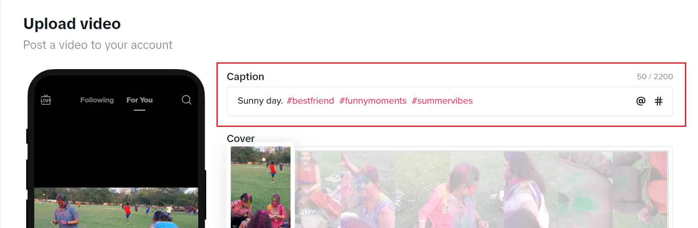Click the #bestfriend hashtag
The width and height of the screenshot is (698, 228).
[310, 101]
